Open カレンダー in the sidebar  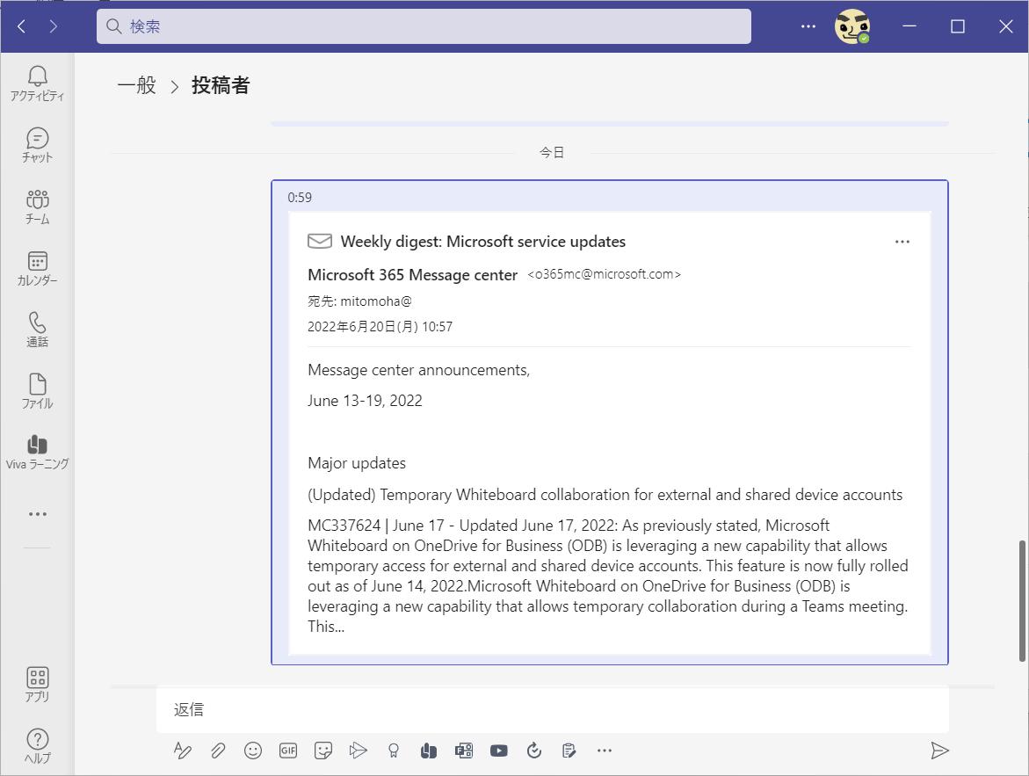pyautogui.click(x=38, y=269)
